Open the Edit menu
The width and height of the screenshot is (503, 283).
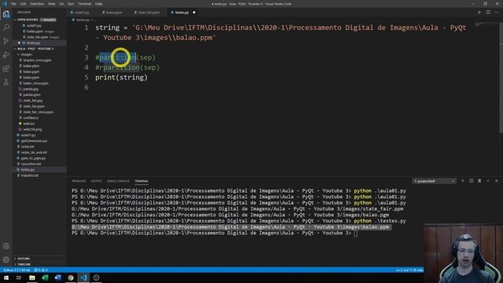coord(23,4)
